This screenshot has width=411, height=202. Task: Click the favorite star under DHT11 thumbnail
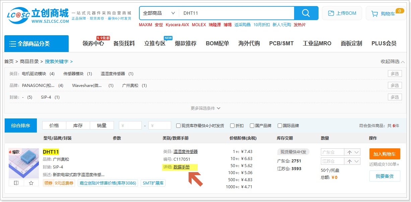(x=31, y=183)
